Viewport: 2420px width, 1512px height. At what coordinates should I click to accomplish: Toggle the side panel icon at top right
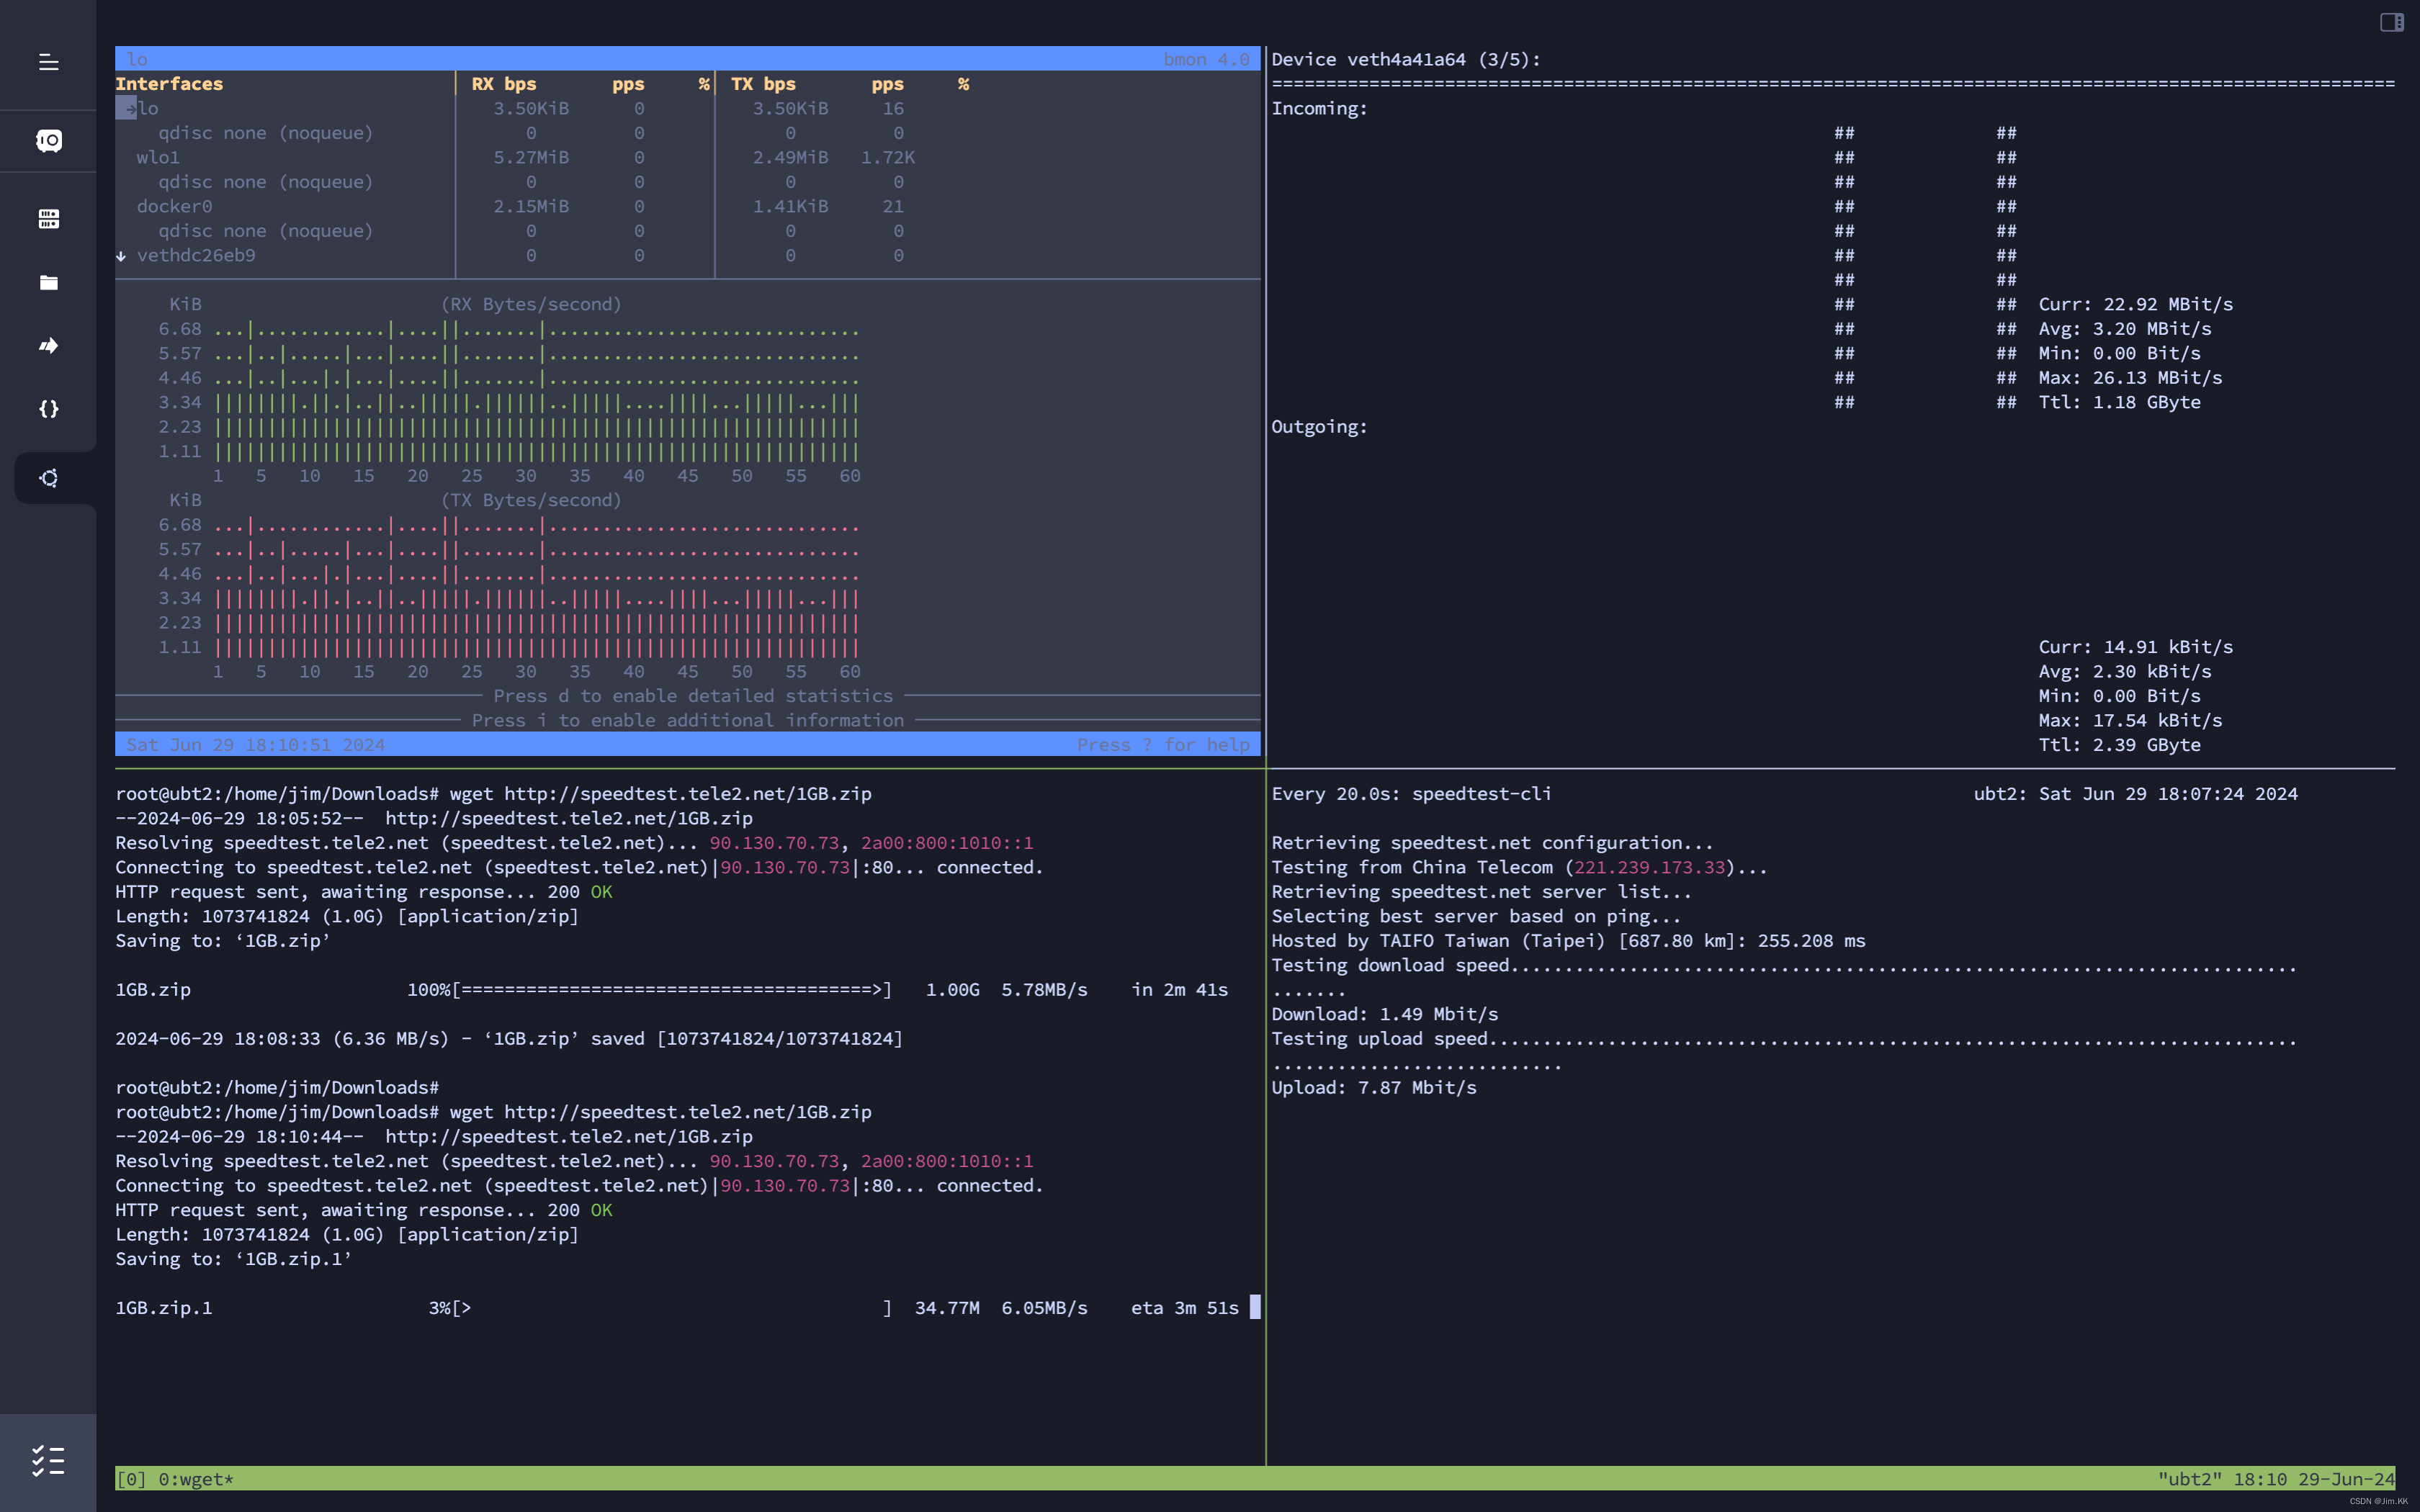point(2391,22)
